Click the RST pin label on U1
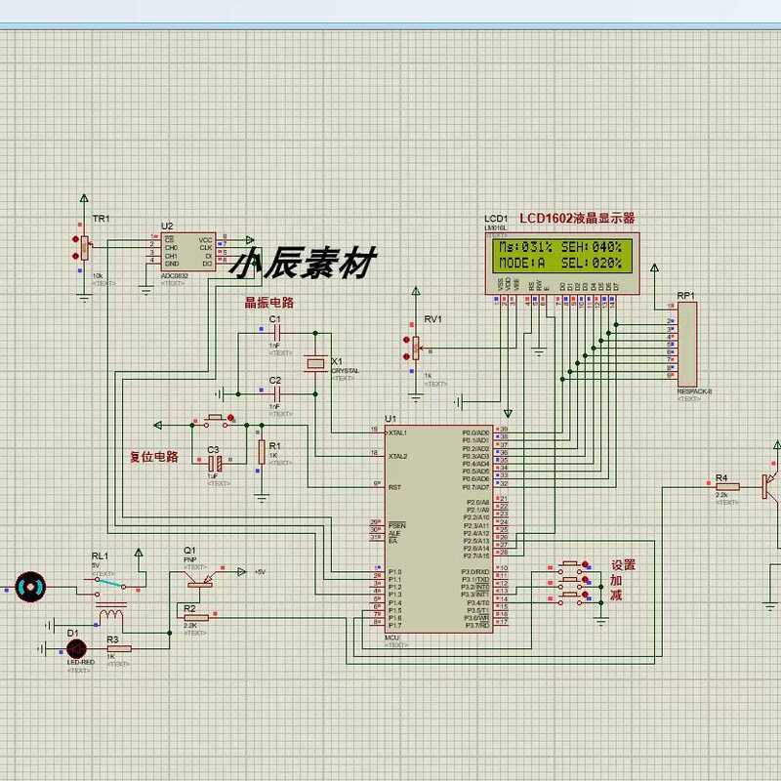The width and height of the screenshot is (781, 781). click(394, 487)
